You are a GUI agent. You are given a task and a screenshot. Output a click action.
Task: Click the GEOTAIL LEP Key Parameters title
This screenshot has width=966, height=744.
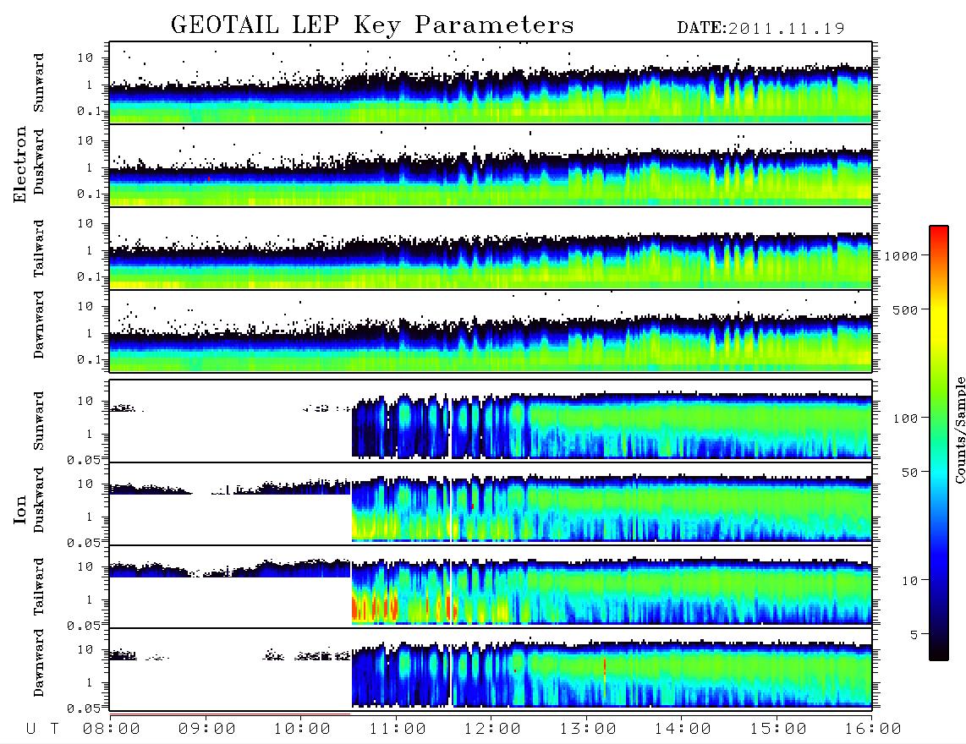point(372,25)
